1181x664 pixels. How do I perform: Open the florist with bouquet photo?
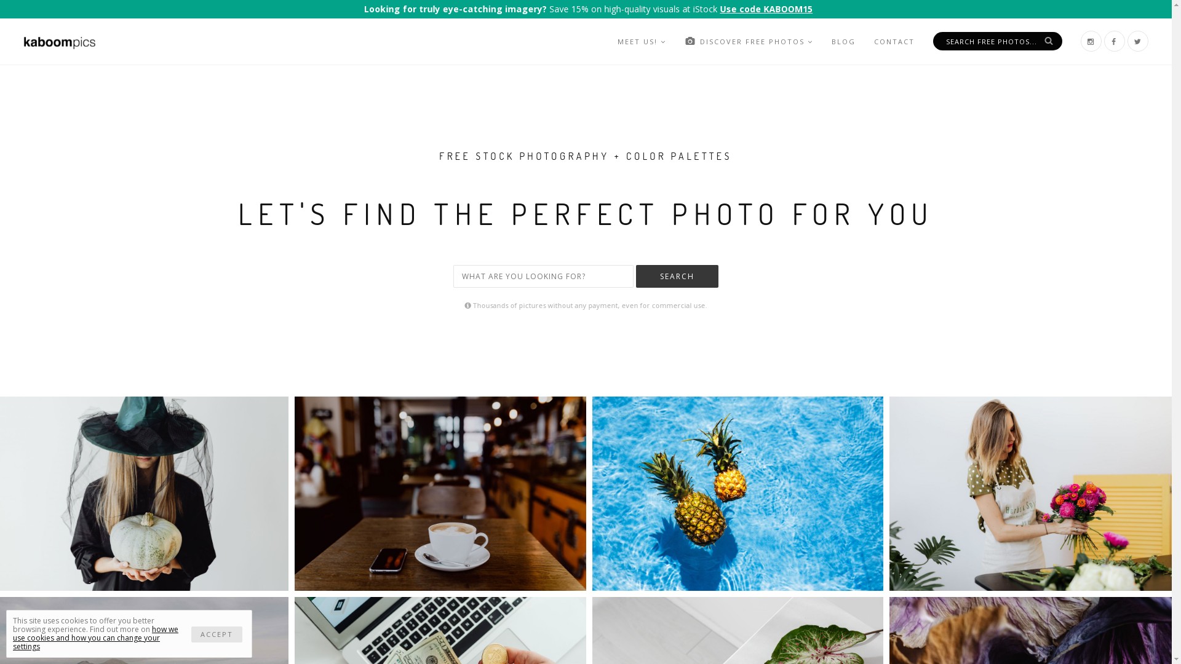coord(1030,494)
